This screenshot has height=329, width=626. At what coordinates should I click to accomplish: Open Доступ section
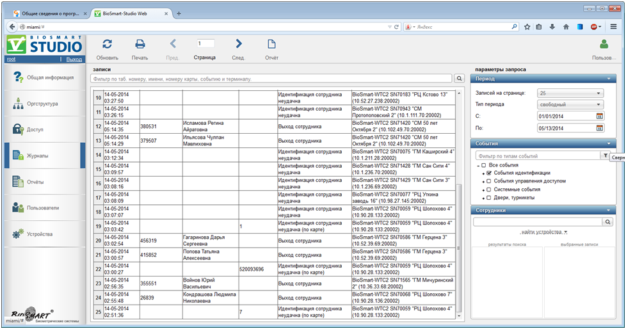45,129
